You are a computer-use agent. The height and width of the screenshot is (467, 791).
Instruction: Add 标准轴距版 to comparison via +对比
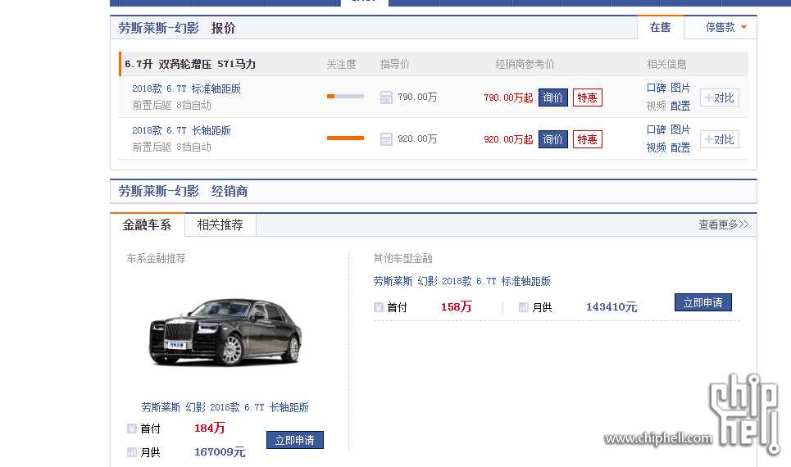pos(720,97)
